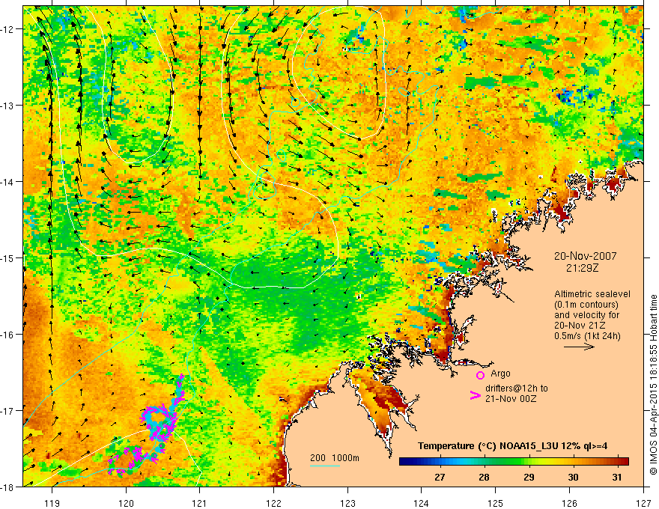The height and width of the screenshot is (509, 659).
Task: Click the colour bar value 29
Action: [529, 478]
